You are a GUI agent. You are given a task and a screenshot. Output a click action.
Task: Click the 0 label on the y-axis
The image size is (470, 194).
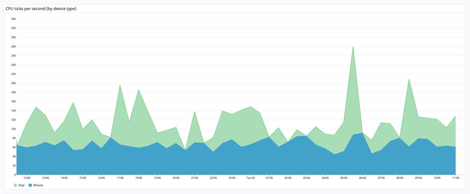tap(15, 174)
